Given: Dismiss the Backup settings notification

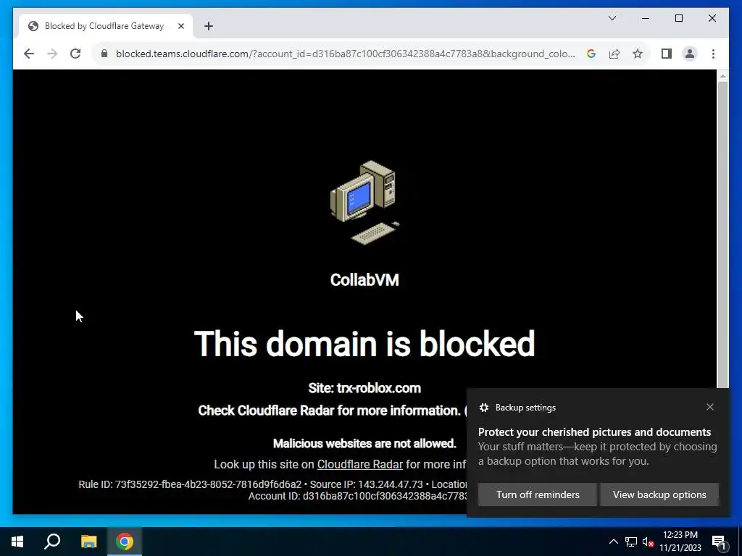Looking at the screenshot, I should tap(710, 407).
